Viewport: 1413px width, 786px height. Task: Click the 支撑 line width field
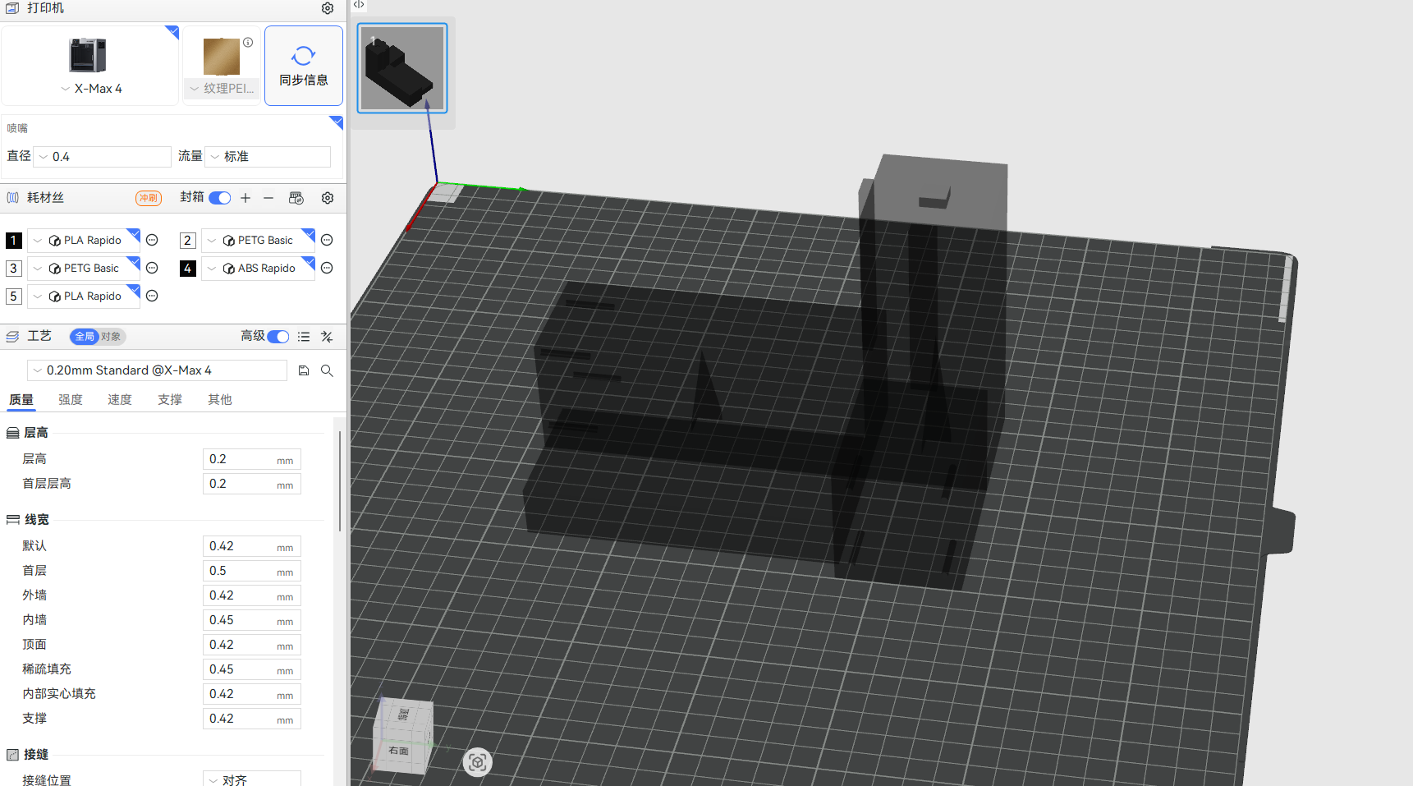pyautogui.click(x=252, y=719)
